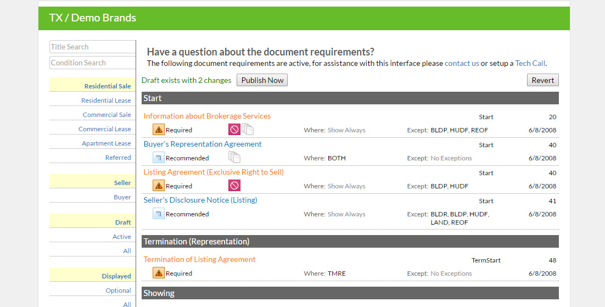This screenshot has height=307, width=605.
Task: Click into the Title Search field
Action: [x=93, y=47]
